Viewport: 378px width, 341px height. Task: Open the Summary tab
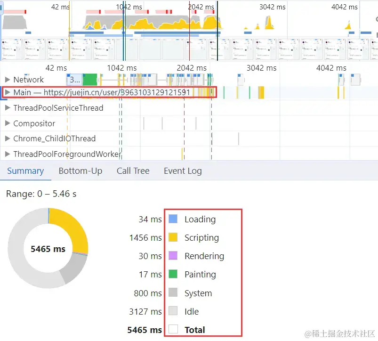click(x=25, y=171)
